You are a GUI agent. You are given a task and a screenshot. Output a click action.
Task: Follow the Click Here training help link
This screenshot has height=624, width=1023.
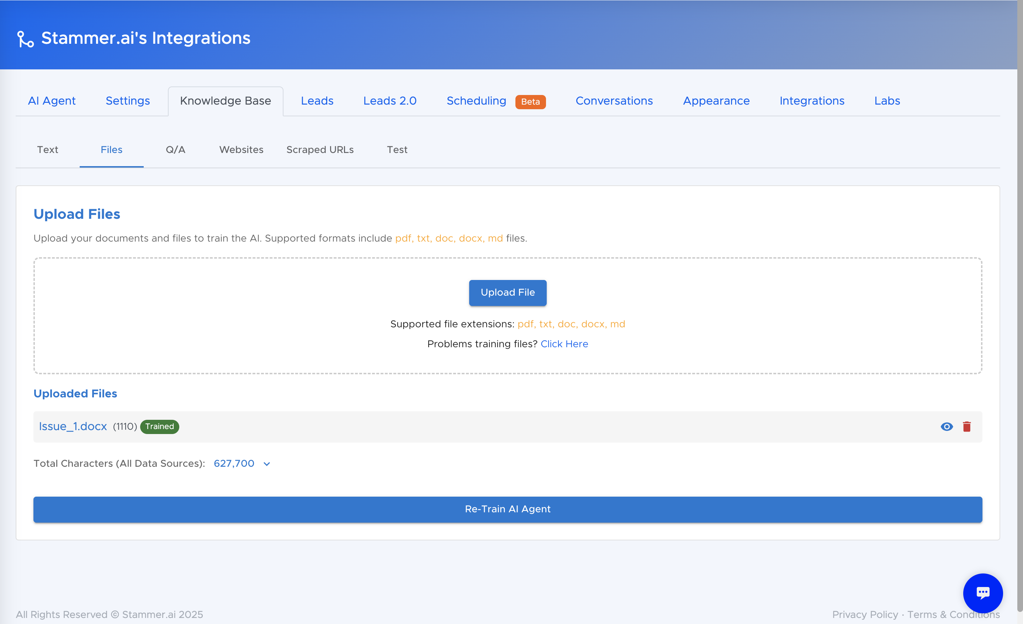564,344
